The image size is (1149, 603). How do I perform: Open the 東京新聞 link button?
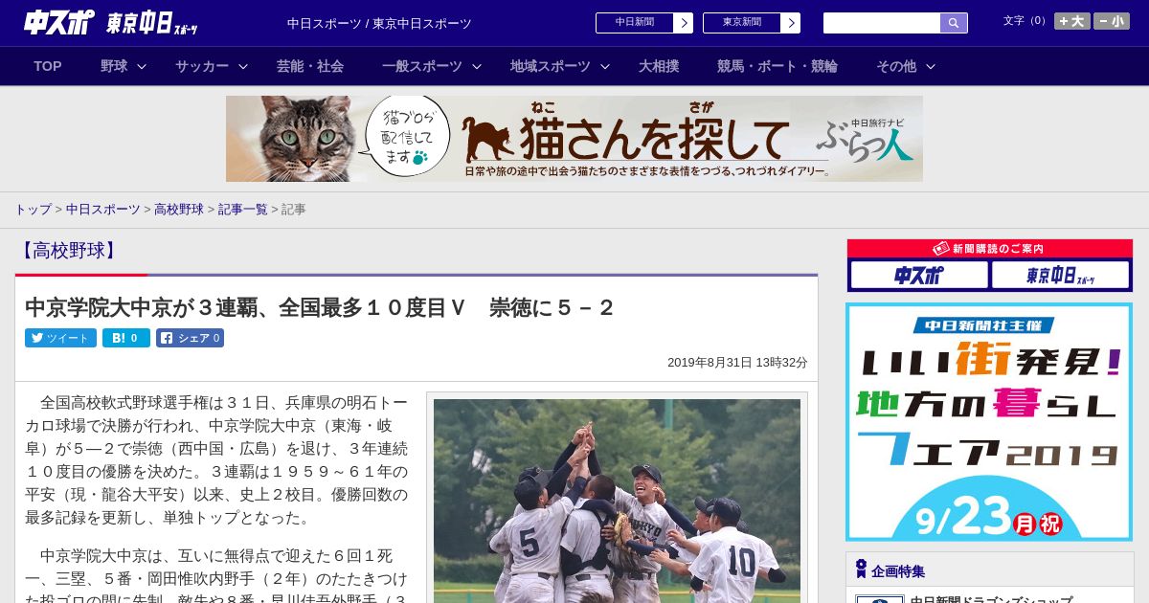tap(741, 23)
